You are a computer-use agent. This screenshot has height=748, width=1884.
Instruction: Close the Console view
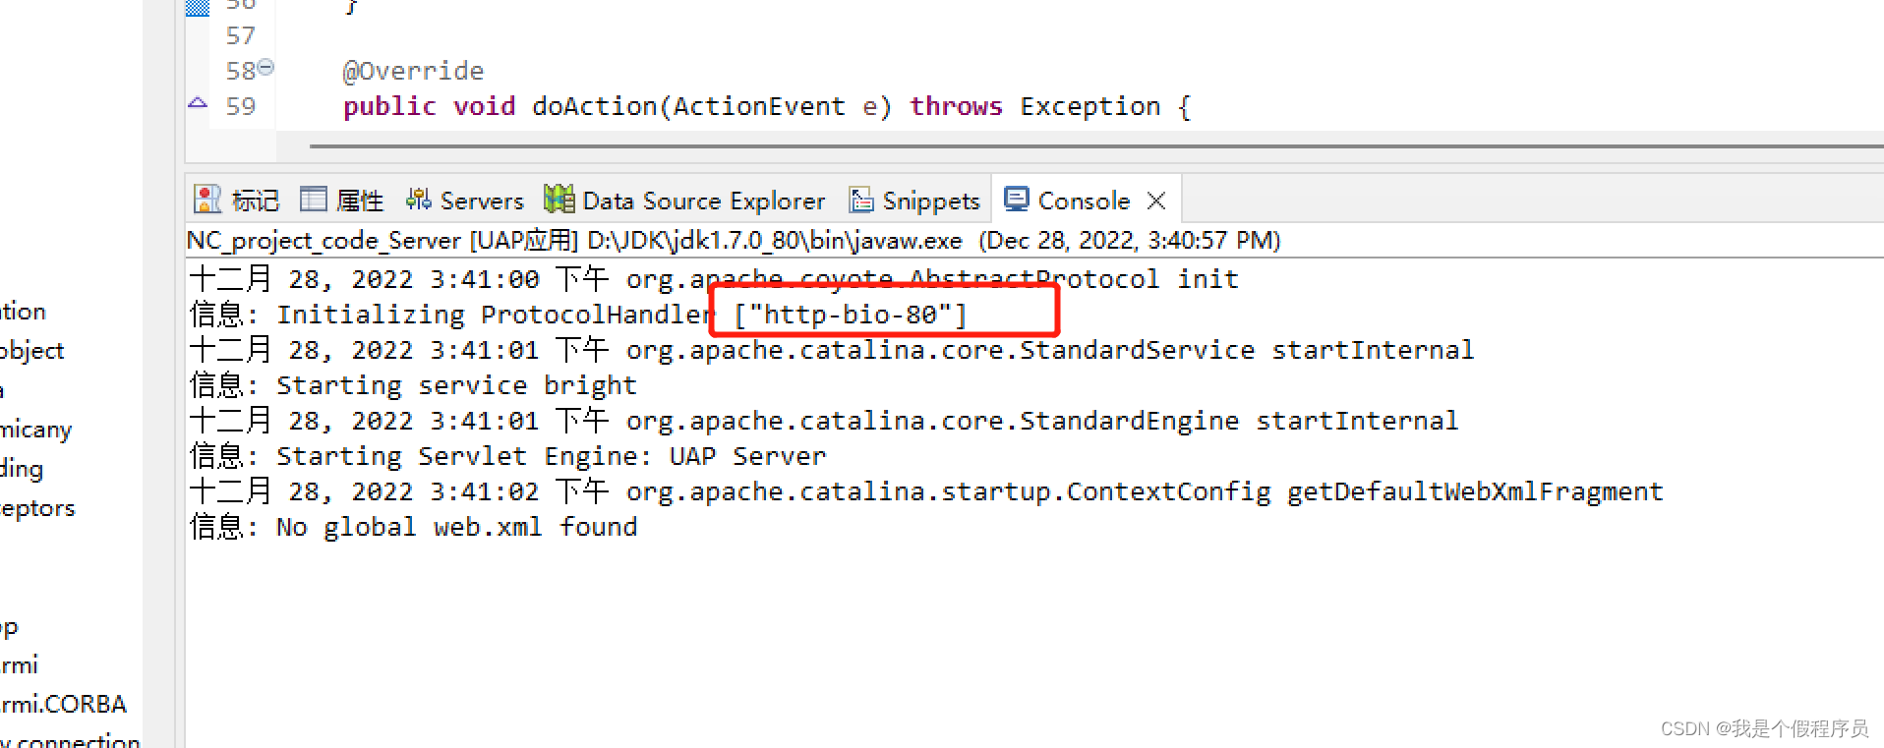(1156, 201)
